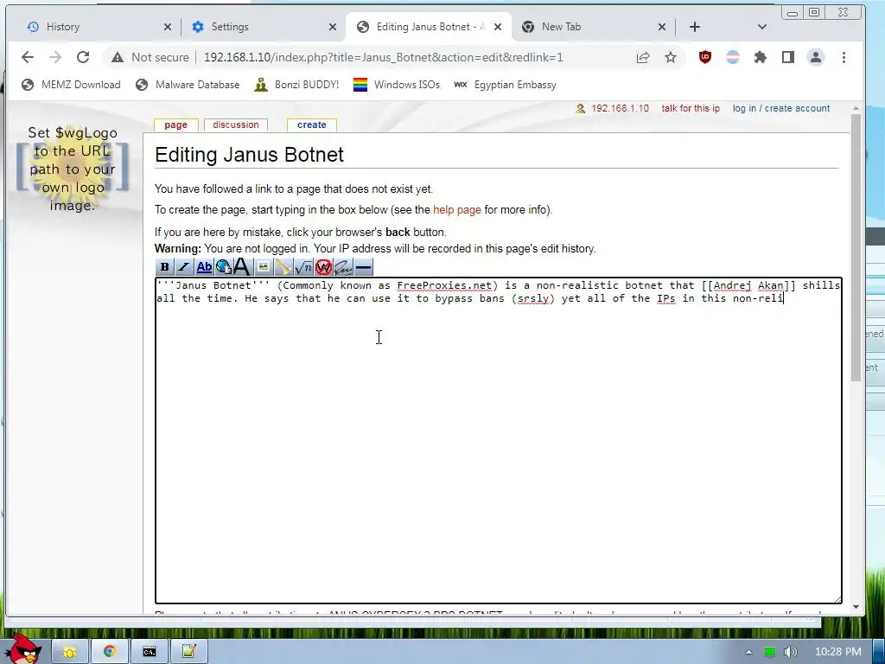Open the Egyptian Embassy bookmark
885x664 pixels.
pyautogui.click(x=506, y=85)
